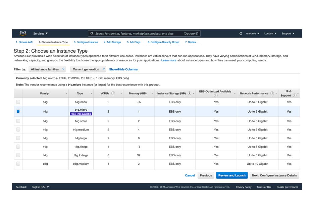Open the notifications bell icon

(x=241, y=34)
